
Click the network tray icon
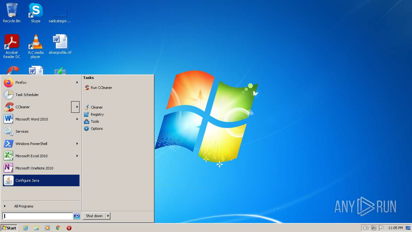point(374,228)
